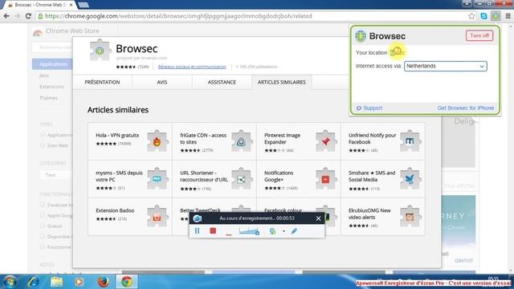This screenshot has height=289, width=514.
Task: Click the Notifications Google+ title
Action: point(279,177)
